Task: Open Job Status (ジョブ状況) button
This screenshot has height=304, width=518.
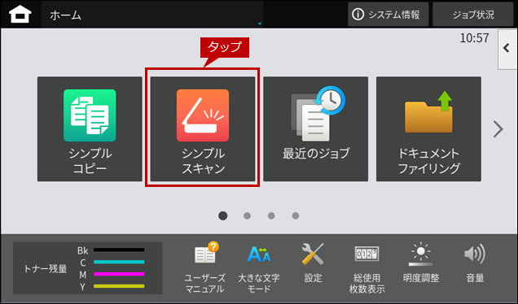Action: (473, 15)
